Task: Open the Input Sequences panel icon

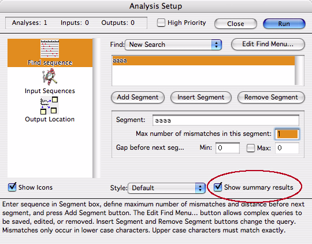Action: coord(50,77)
